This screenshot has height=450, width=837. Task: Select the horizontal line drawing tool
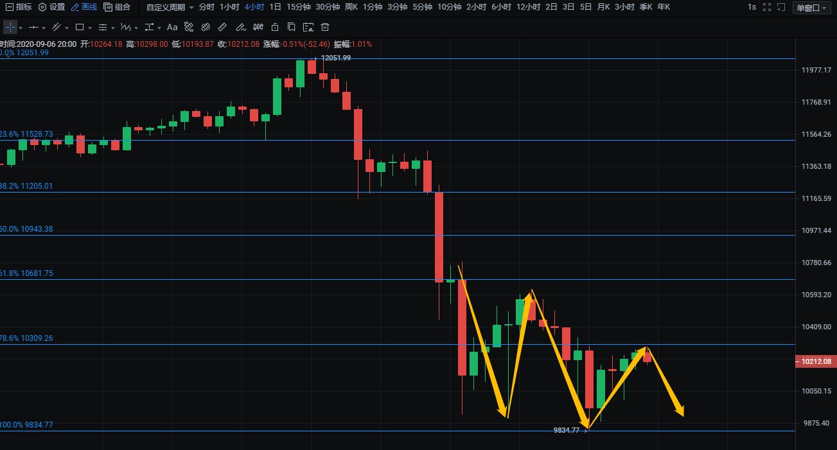35,28
